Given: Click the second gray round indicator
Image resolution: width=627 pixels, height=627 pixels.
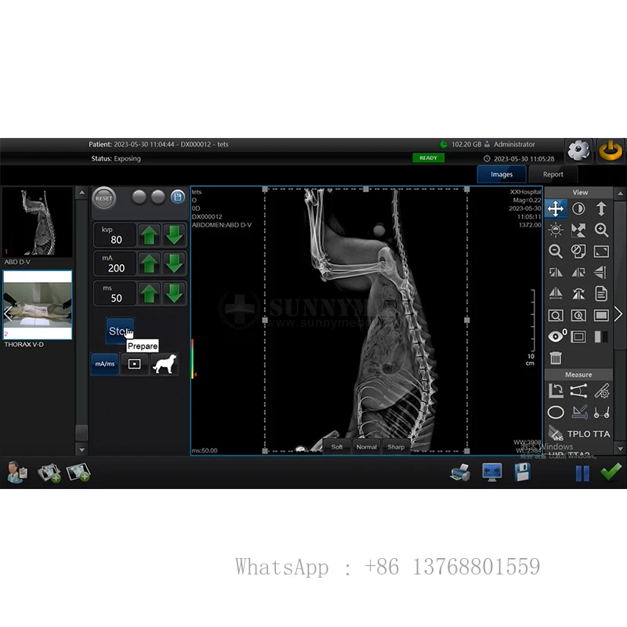Looking at the screenshot, I should click(x=158, y=198).
